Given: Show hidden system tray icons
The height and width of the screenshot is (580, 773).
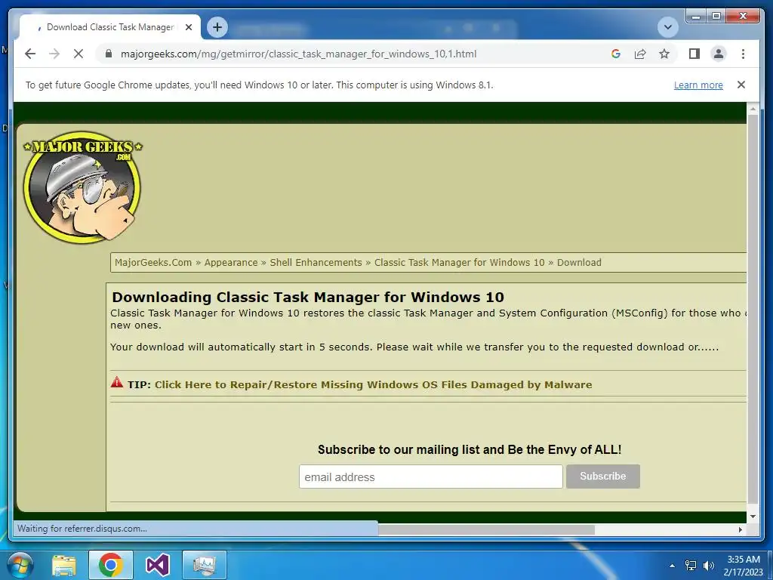Looking at the screenshot, I should [672, 566].
